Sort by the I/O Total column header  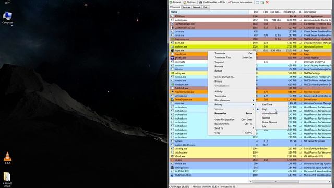276,12
